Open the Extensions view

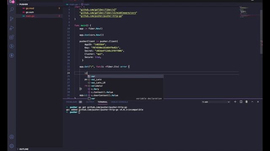[12, 37]
